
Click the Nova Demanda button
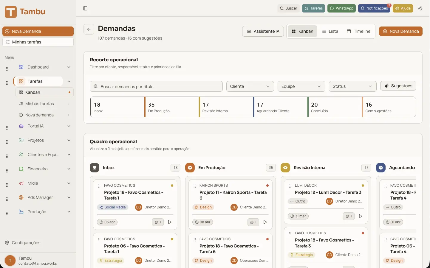click(400, 31)
